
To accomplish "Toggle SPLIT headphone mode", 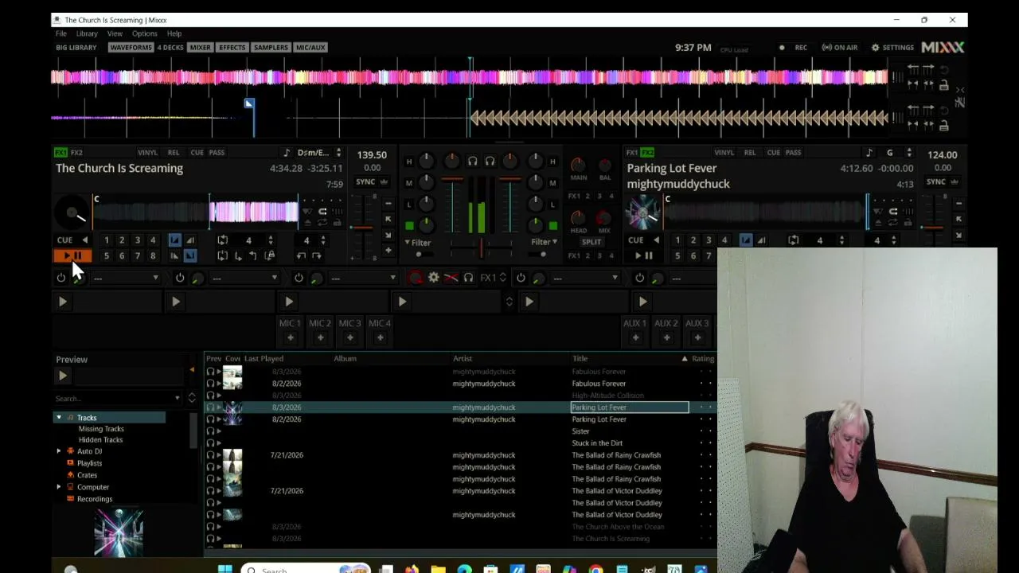I will (x=591, y=242).
